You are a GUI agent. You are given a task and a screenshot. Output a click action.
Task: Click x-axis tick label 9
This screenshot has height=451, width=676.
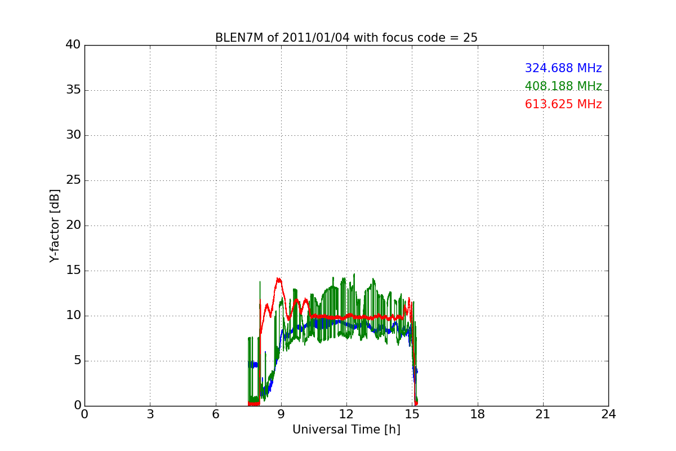pyautogui.click(x=281, y=414)
